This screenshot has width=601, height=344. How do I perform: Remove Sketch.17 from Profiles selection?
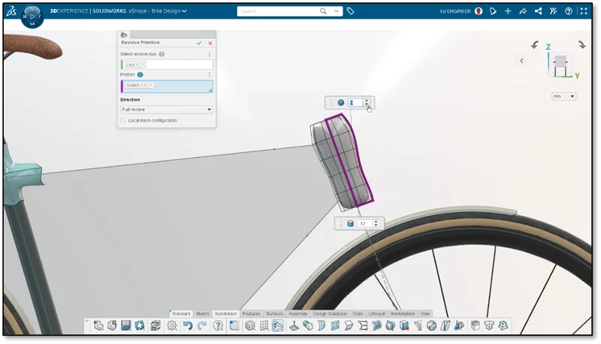click(x=149, y=86)
